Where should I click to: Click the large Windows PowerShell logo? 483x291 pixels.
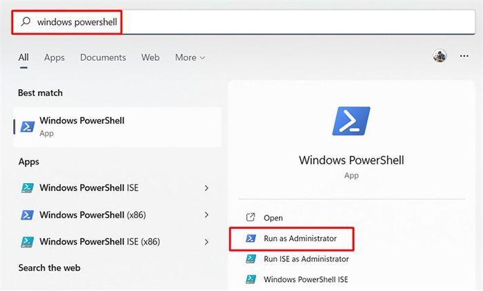(351, 121)
